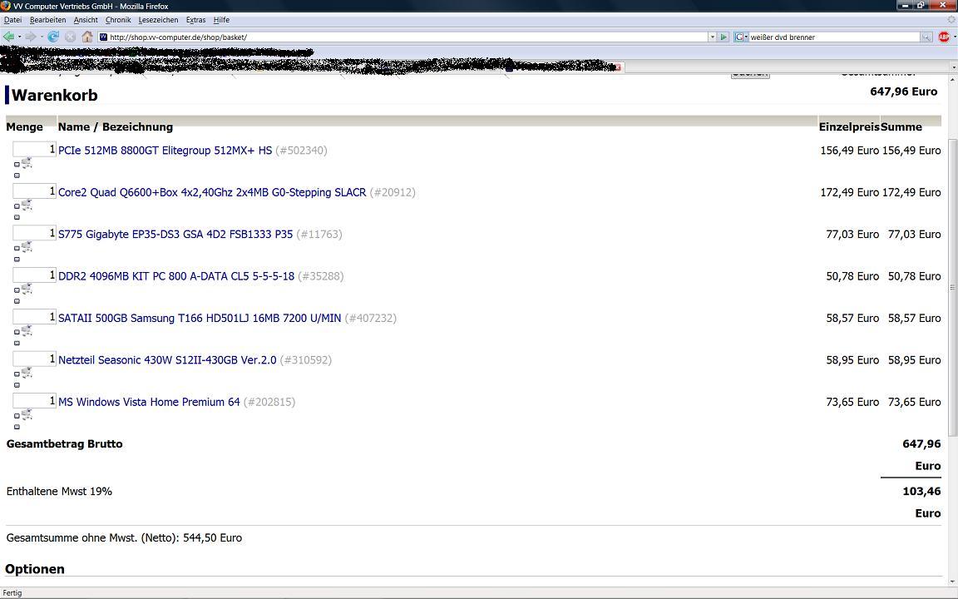Click the greyed-out Stop loading icon
The width and height of the screenshot is (958, 599).
[x=70, y=37]
